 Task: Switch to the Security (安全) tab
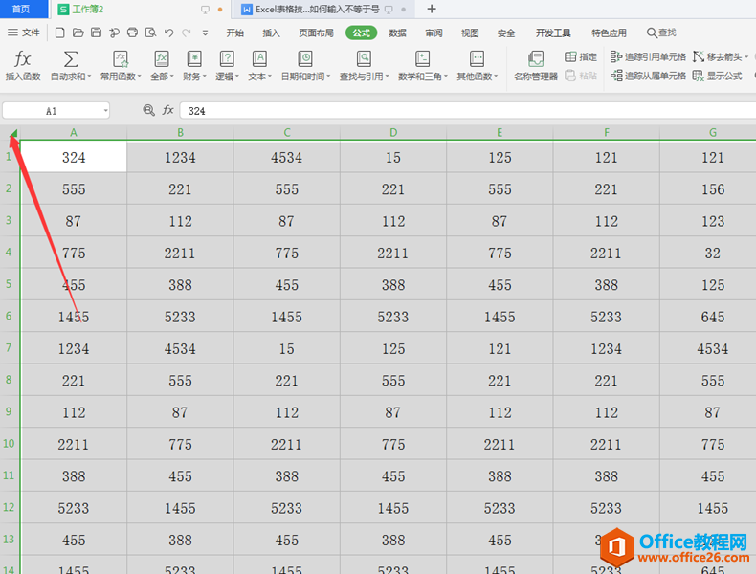tap(506, 33)
